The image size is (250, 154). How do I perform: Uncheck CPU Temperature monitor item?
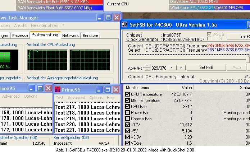127,94
